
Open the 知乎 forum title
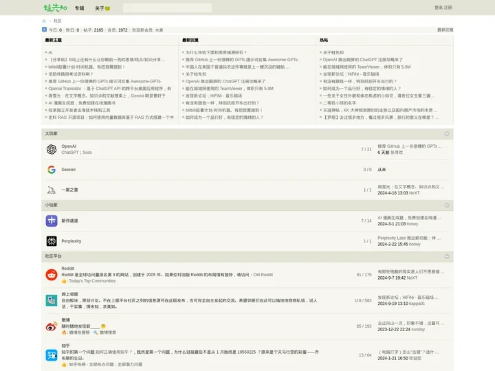[x=65, y=346]
